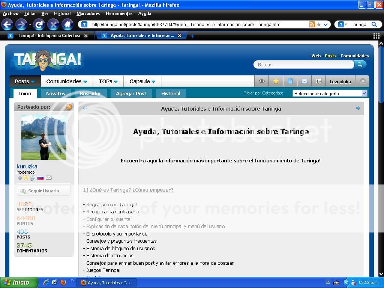Run the browser search magnifier icon

pos(374,24)
